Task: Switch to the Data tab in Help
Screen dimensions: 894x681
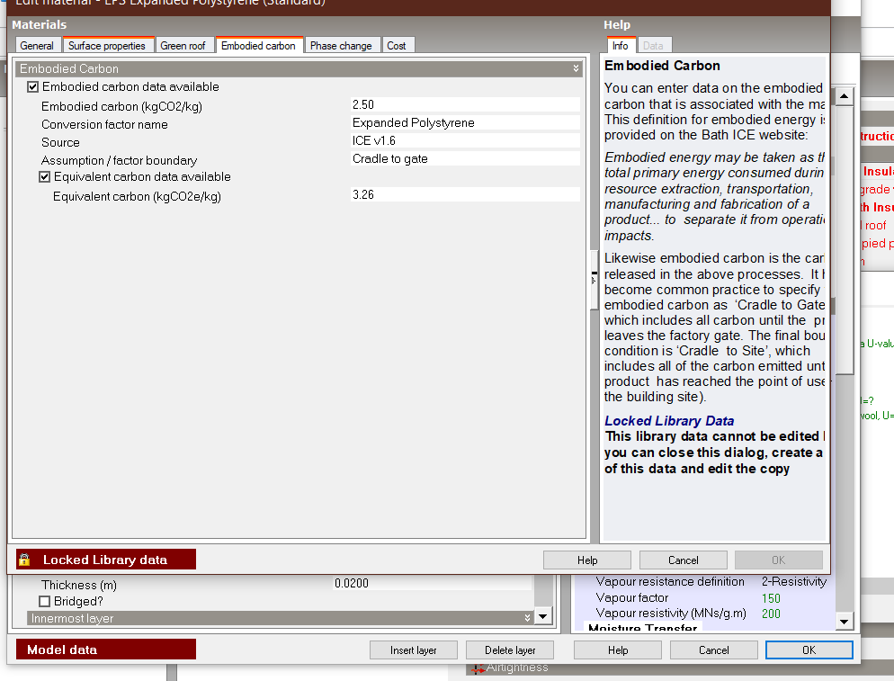Action: [653, 46]
